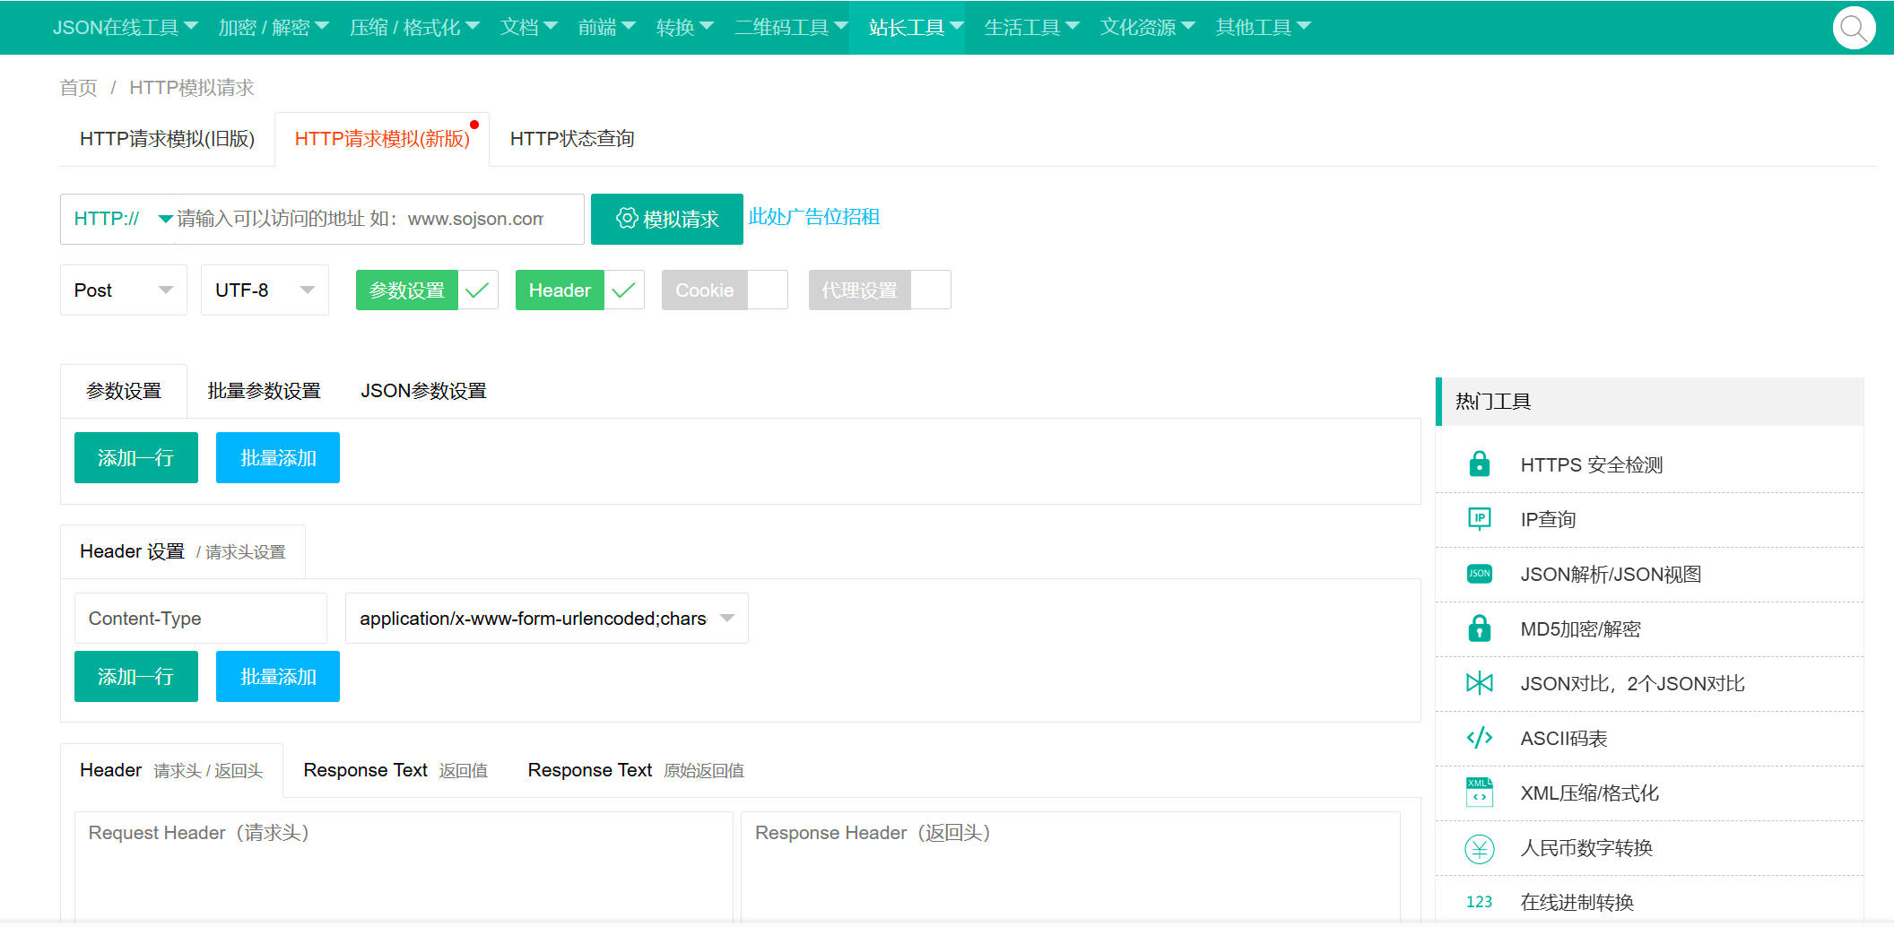The width and height of the screenshot is (1894, 927).
Task: Click the HTTPS 安全检测 lock icon
Action: point(1479,464)
